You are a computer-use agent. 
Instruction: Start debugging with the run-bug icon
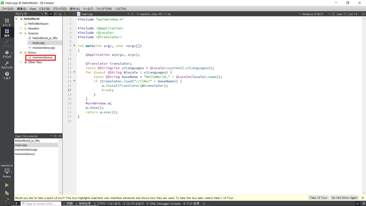pyautogui.click(x=7, y=193)
